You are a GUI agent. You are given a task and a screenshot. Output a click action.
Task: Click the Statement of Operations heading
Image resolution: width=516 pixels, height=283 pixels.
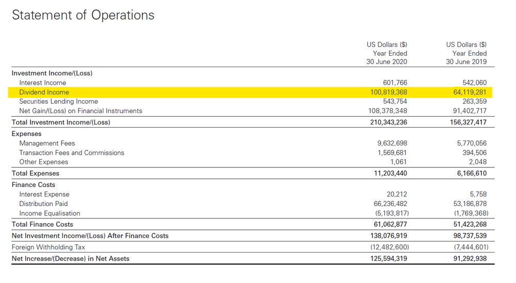click(x=83, y=15)
